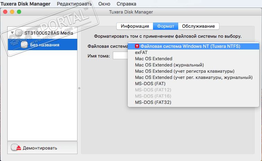The image size is (262, 161).
Task: Open the Tuxera Disk Manager application menu
Action: (x=25, y=4)
